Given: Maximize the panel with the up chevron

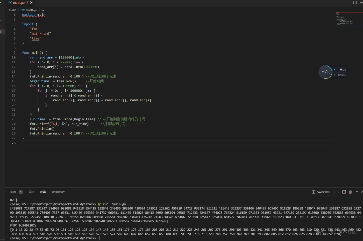Looking at the screenshot, I should [357, 192].
